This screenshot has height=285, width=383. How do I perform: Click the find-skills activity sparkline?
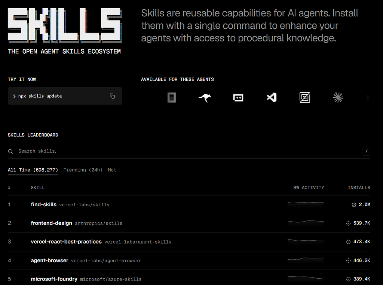point(306,204)
